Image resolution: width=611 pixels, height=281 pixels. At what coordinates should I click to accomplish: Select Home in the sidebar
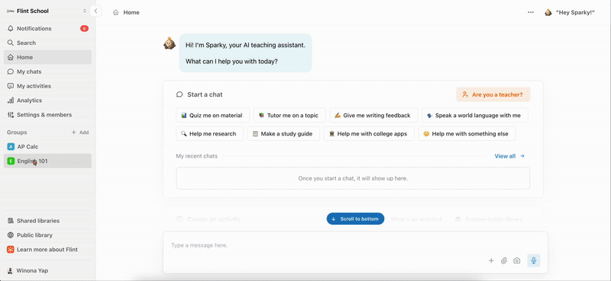point(47,57)
